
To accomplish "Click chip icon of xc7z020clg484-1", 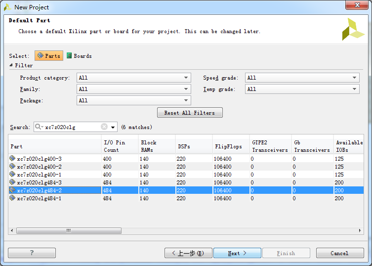I will [12, 198].
